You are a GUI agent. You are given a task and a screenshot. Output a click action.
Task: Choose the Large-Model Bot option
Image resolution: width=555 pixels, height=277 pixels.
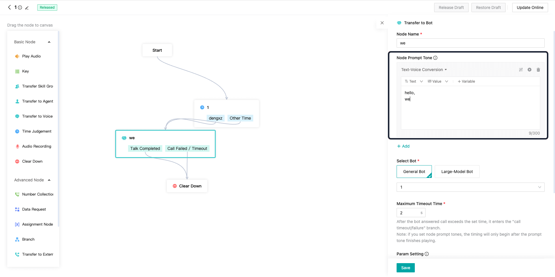(x=457, y=172)
